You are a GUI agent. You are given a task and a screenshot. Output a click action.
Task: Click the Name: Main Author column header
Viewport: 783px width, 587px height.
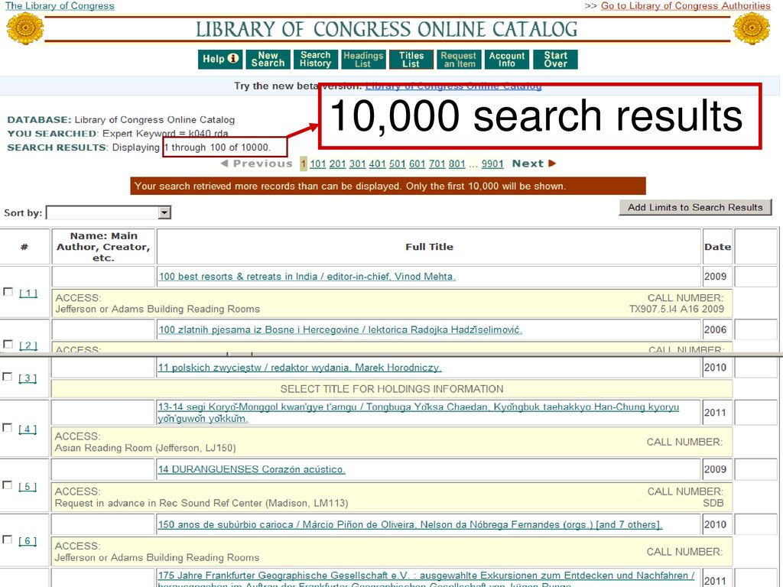(x=103, y=247)
